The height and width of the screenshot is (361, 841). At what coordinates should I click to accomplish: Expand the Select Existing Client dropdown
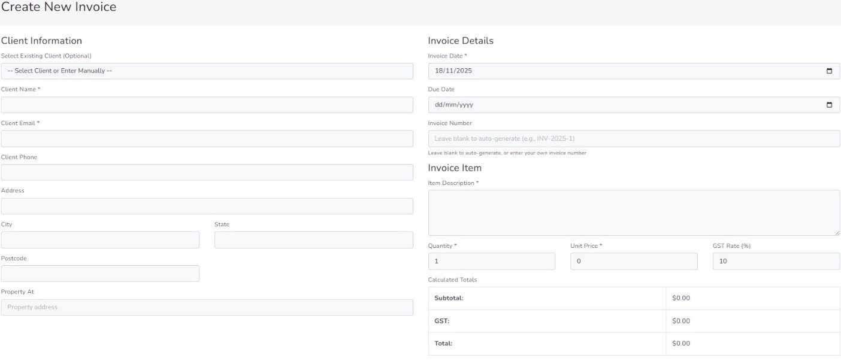pyautogui.click(x=207, y=71)
